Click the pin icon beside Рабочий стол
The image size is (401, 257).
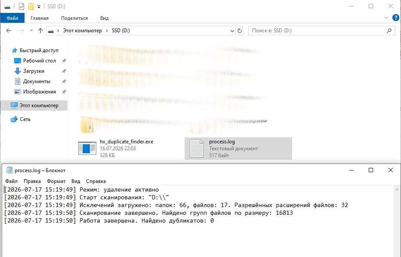point(64,61)
